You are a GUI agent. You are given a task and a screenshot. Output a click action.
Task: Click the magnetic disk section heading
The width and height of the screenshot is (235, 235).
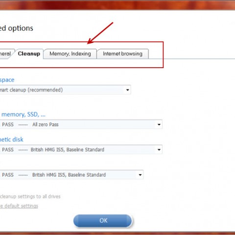[x=11, y=140]
